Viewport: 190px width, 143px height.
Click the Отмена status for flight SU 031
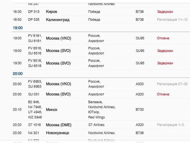[x=163, y=94]
